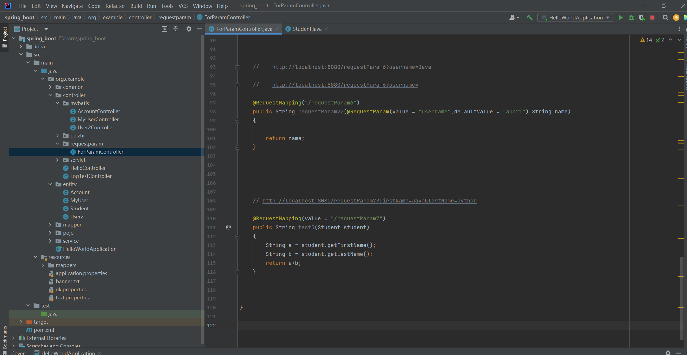
Task: Run HelloWorldApplication with the green play icon
Action: coord(621,18)
